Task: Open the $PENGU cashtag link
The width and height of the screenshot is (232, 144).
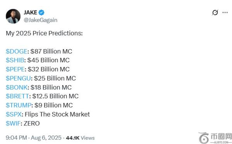Action: click(18, 78)
